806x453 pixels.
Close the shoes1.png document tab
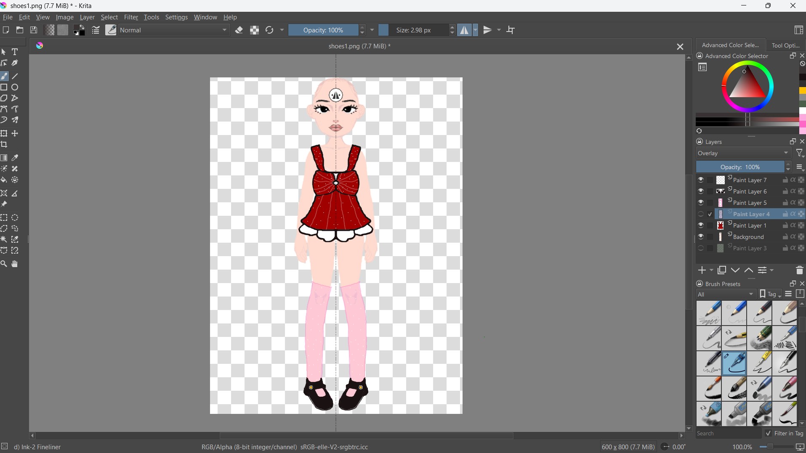680,47
